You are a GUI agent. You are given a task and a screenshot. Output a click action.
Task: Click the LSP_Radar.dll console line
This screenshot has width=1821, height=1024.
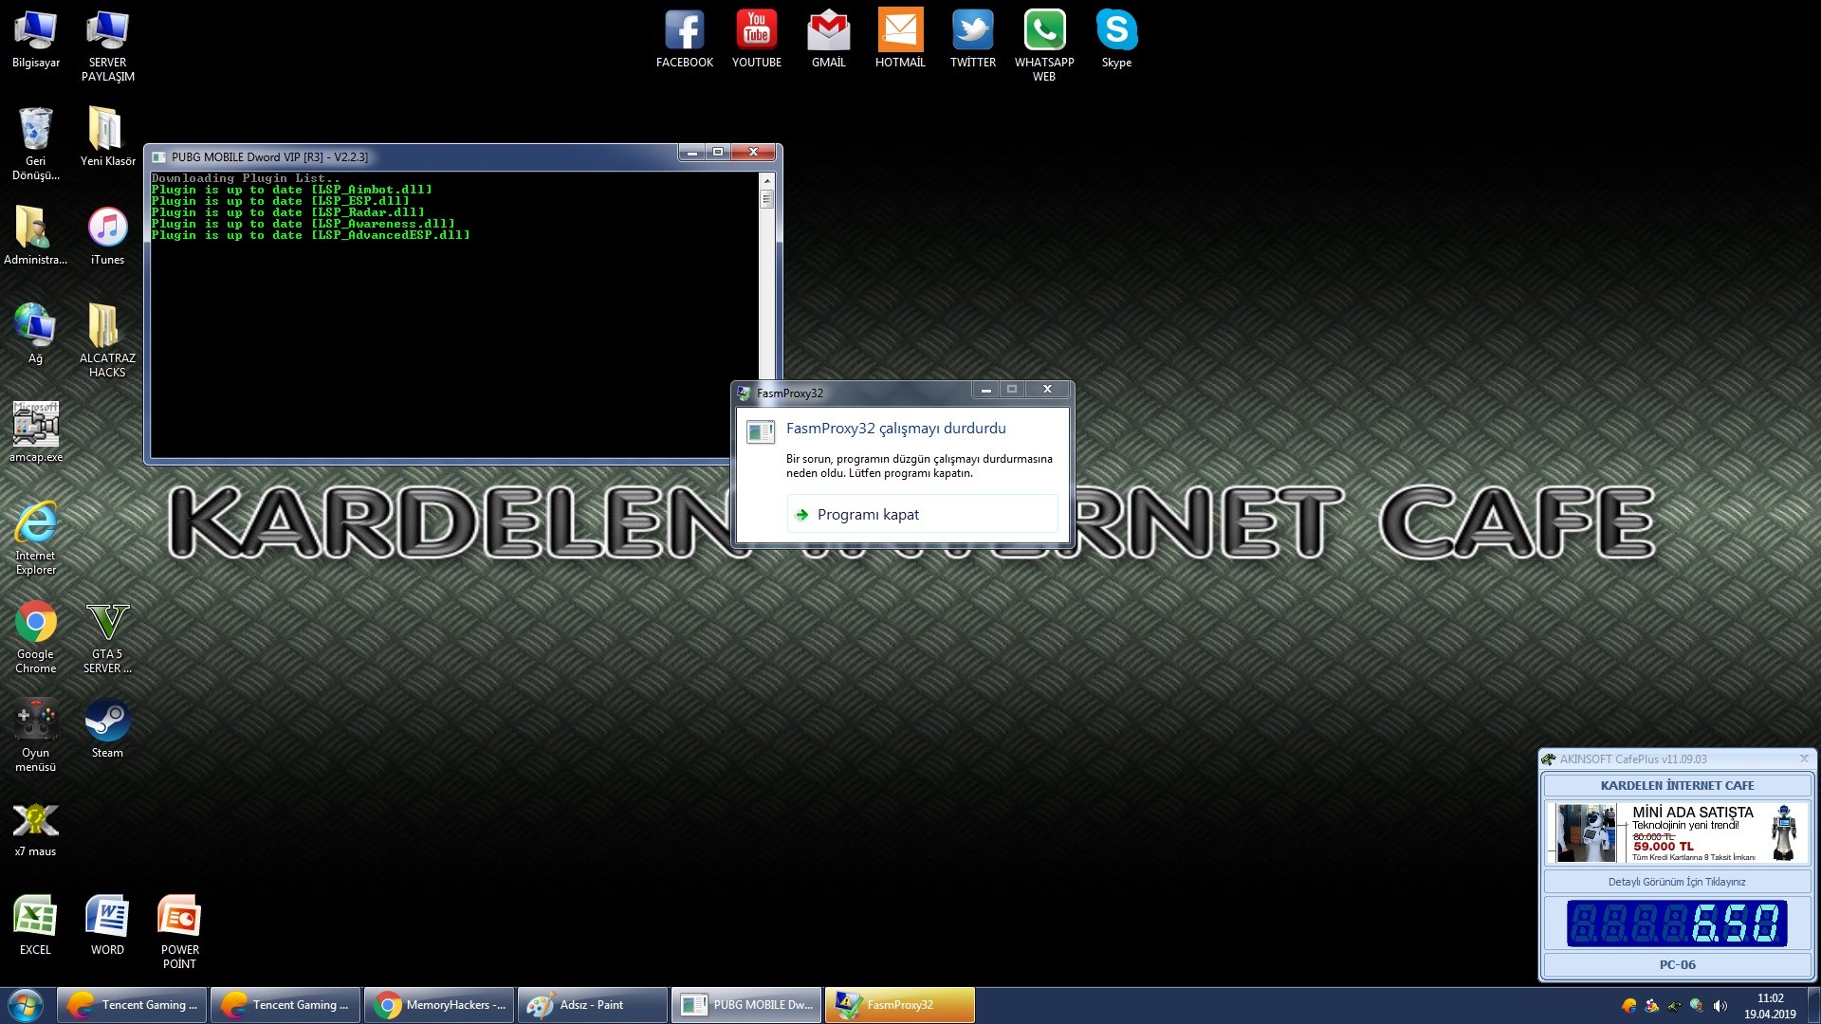pos(288,212)
